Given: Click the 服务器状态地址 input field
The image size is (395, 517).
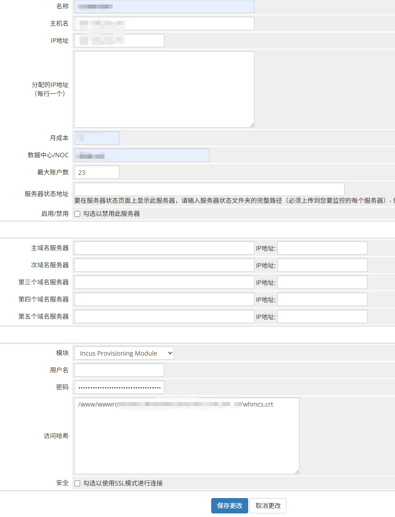Looking at the screenshot, I should click(x=209, y=189).
